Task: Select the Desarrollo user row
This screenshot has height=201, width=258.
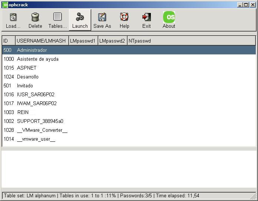Action: pos(129,77)
